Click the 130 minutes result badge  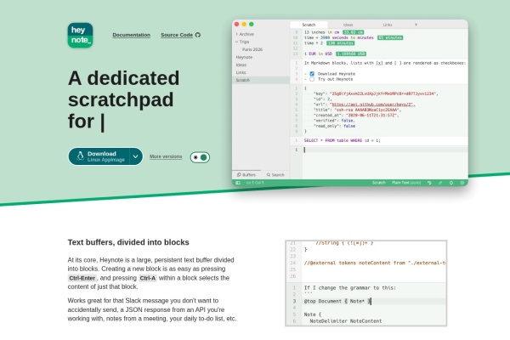coord(341,43)
